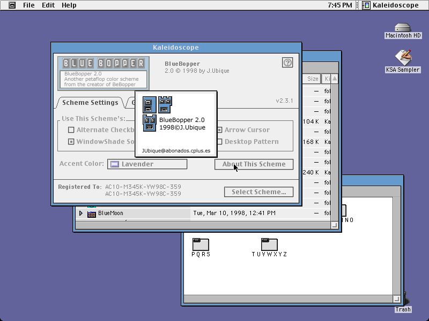
Task: Click the horizontal scrollbar of the BlueMoon list window
Action: point(203,225)
